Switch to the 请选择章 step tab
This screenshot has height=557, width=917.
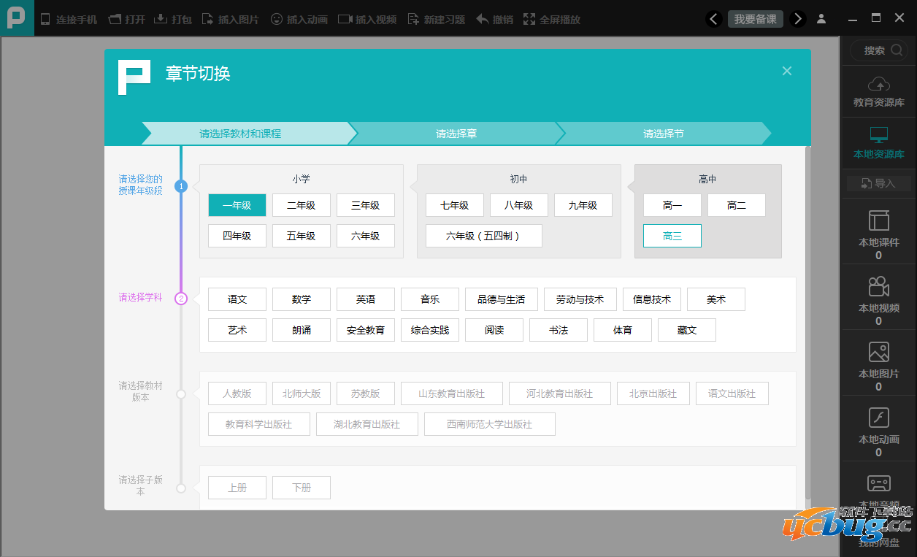[456, 134]
